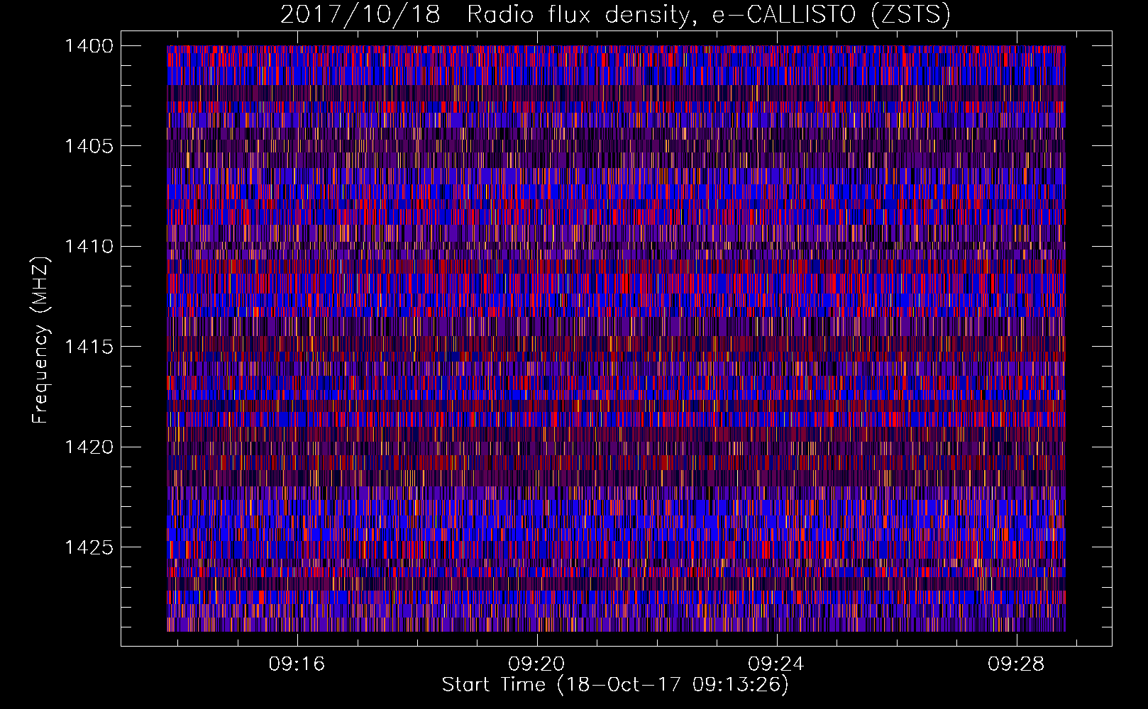Select the 1410 frequency tick label
This screenshot has height=709, width=1148.
89,247
